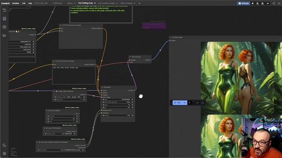The width and height of the screenshot is (282, 158).
Task: Open the Run mode dropdown arrow
Action: point(185,103)
